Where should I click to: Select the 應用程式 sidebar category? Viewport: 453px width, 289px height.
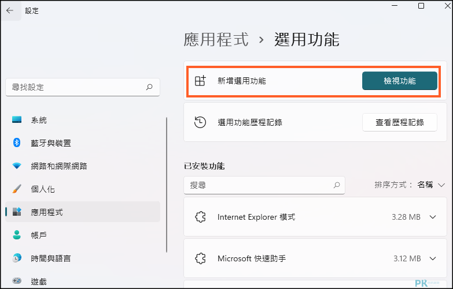[83, 212]
